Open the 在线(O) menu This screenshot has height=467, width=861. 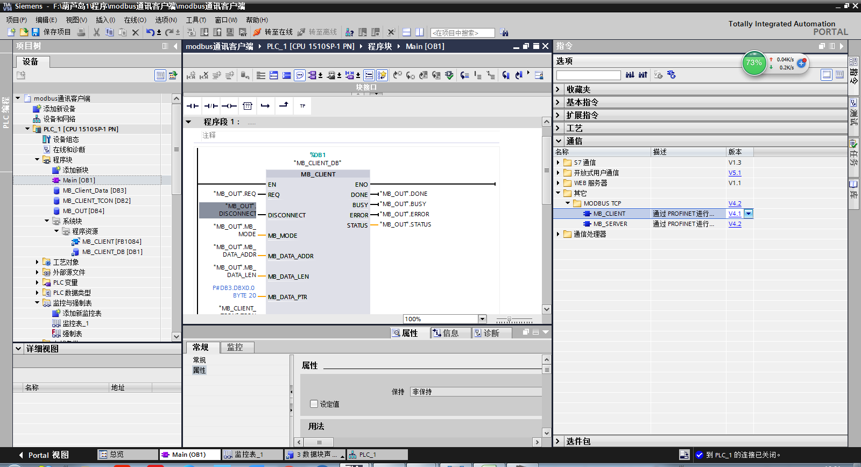[135, 20]
